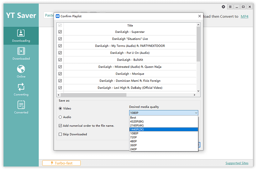This screenshot has width=257, height=170.
Task: Open the Converted section
Action: click(21, 107)
